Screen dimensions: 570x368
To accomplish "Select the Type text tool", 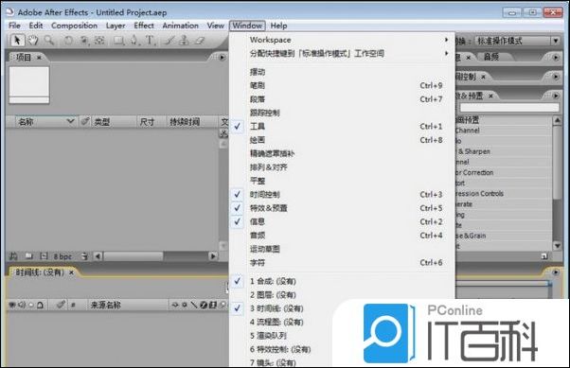I will pos(150,41).
